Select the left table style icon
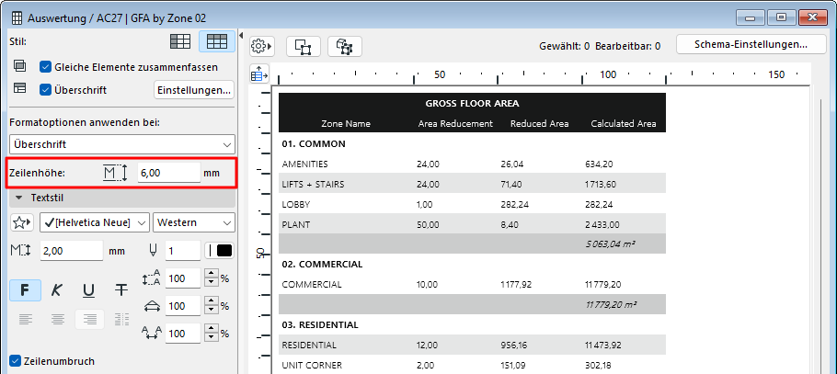837x374 pixels. coord(181,41)
